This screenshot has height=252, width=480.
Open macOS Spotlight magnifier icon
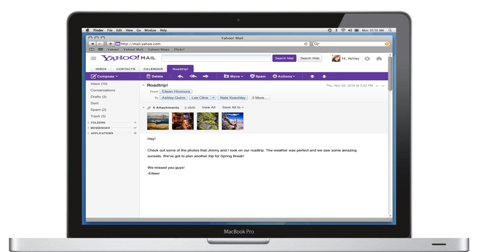tap(390, 30)
